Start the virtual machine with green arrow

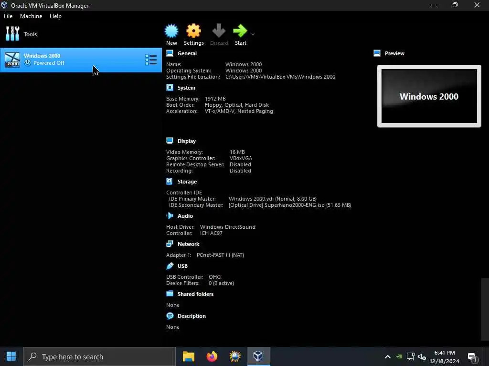(x=240, y=31)
